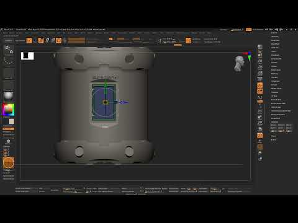Image resolution: width=298 pixels, height=223 pixels.
Task: Click the SPix icon below BPR
Action: 260,51
